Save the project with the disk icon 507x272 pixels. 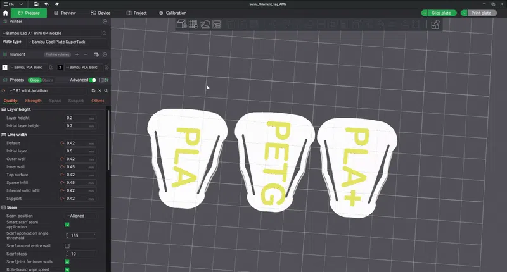pos(36,4)
